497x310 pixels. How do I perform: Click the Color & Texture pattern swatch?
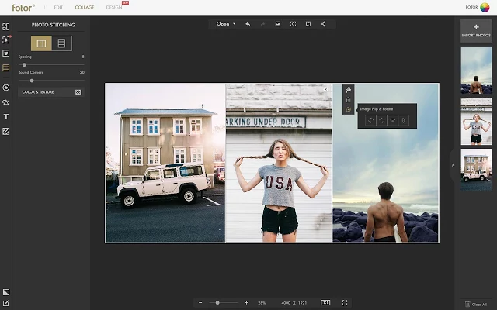[78, 92]
